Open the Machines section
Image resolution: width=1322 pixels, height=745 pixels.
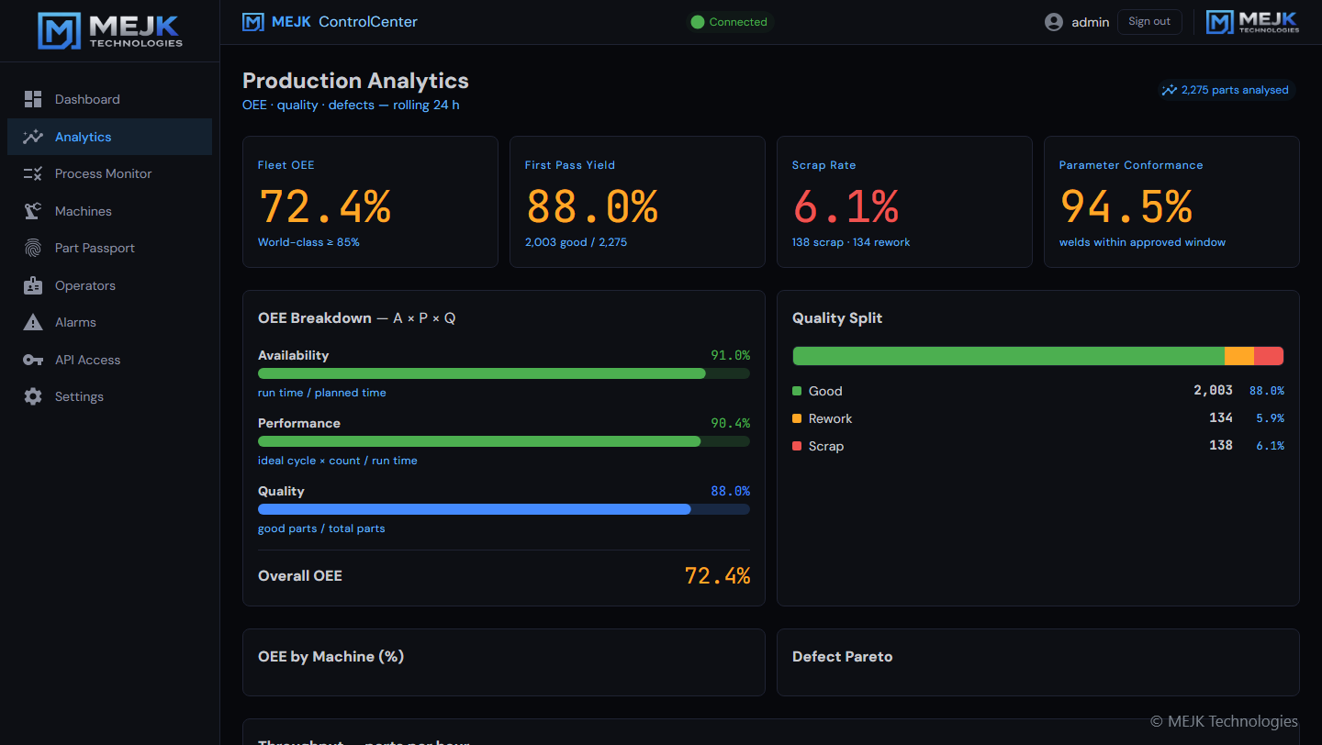point(110,211)
